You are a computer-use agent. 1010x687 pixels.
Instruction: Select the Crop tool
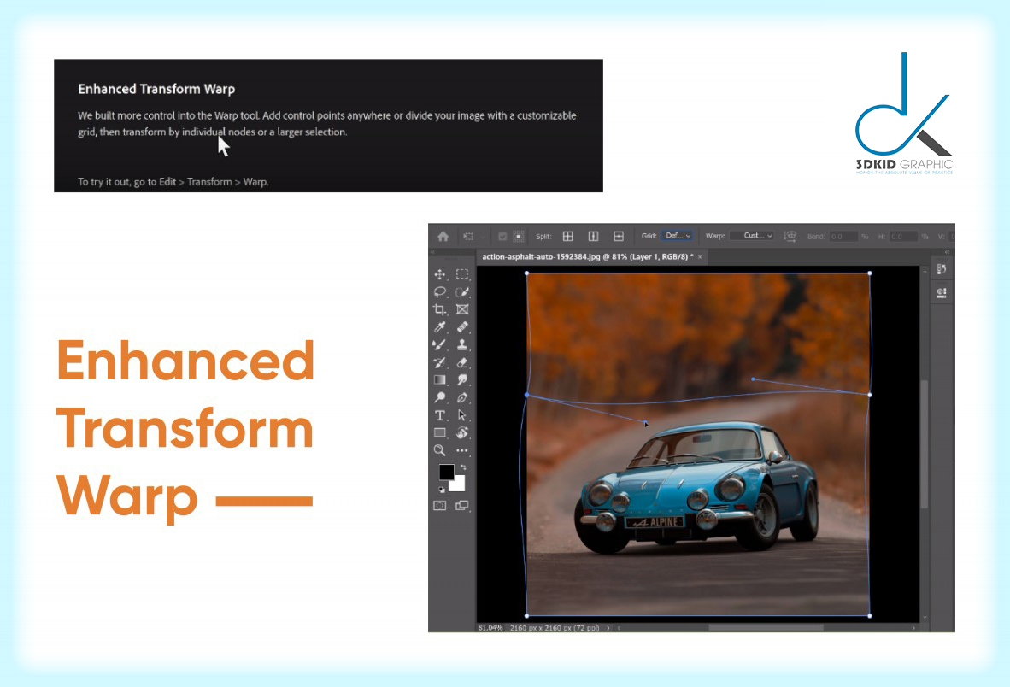(x=440, y=309)
